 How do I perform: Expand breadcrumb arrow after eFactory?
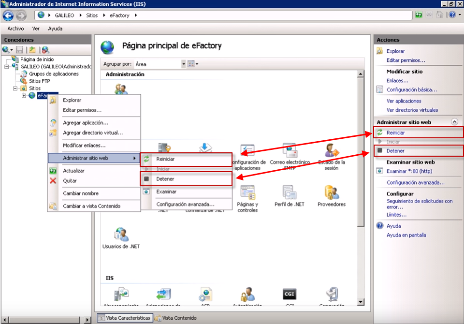click(136, 15)
